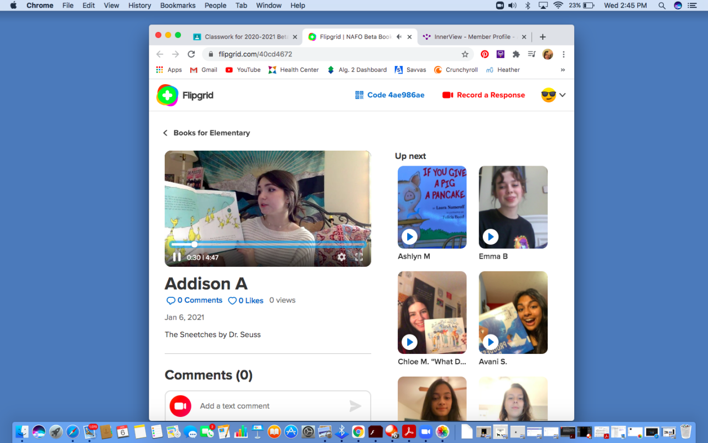708x443 pixels.
Task: Open the Trash in the Dock
Action: point(686,431)
